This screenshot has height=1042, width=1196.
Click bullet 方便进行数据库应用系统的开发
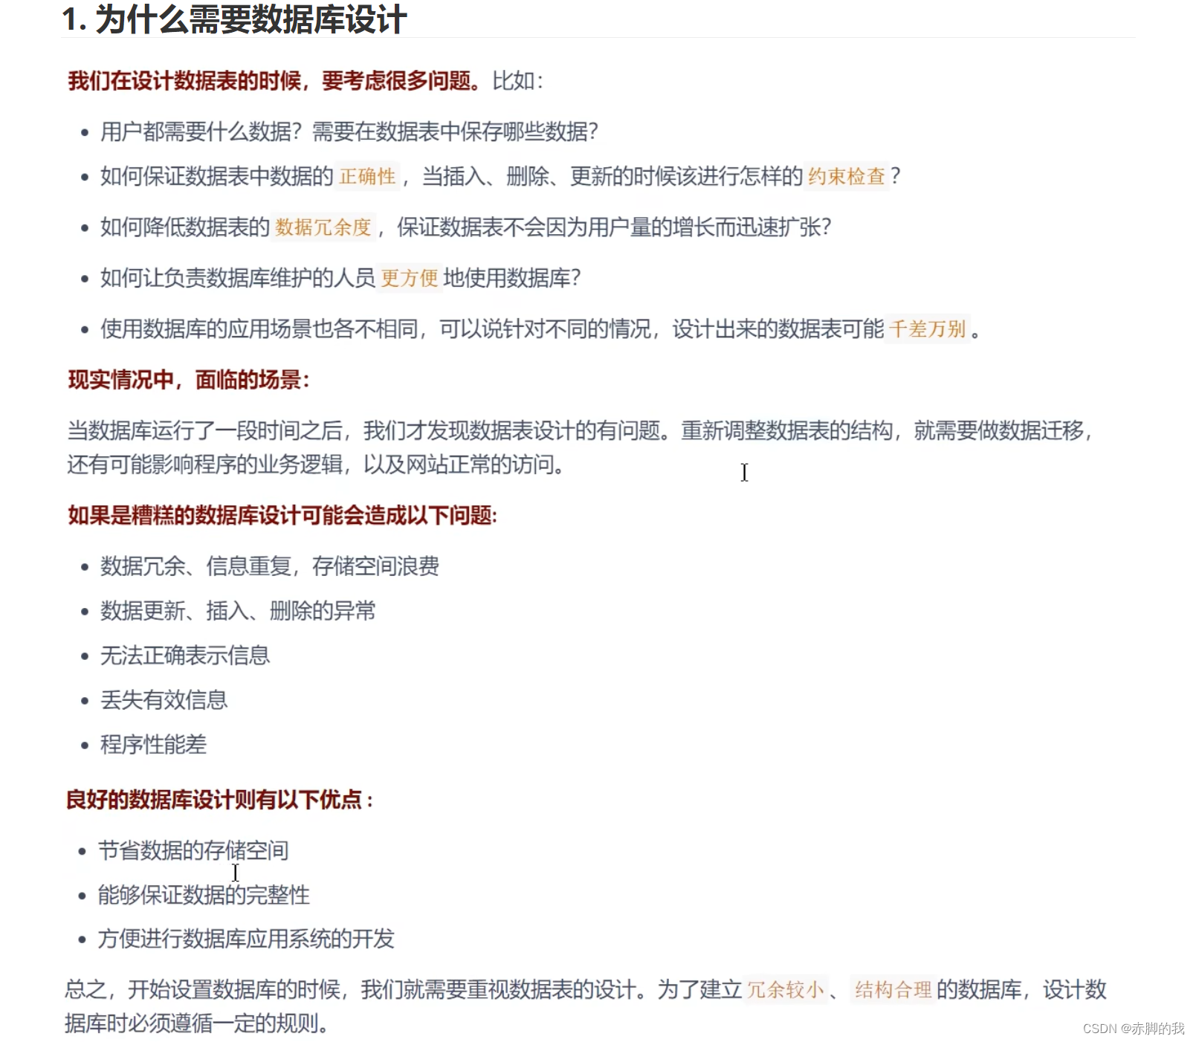click(248, 939)
